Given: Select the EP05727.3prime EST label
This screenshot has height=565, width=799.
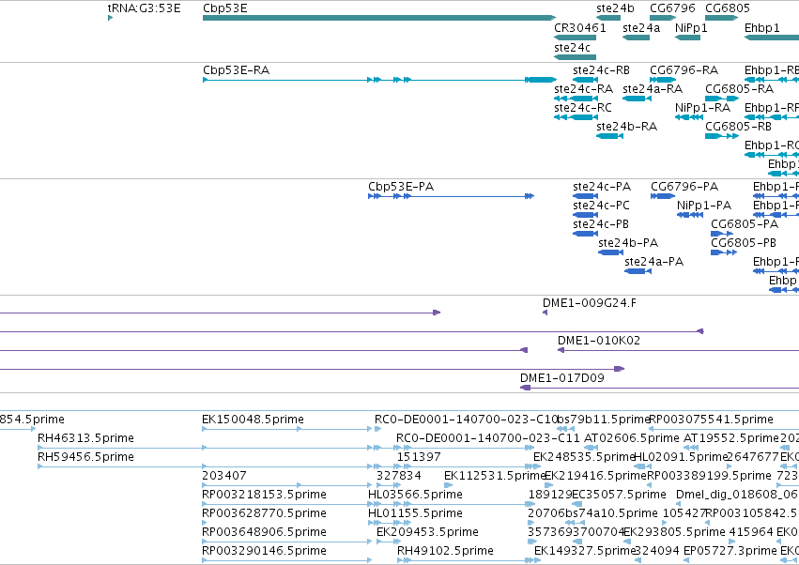Looking at the screenshot, I should click(730, 551).
